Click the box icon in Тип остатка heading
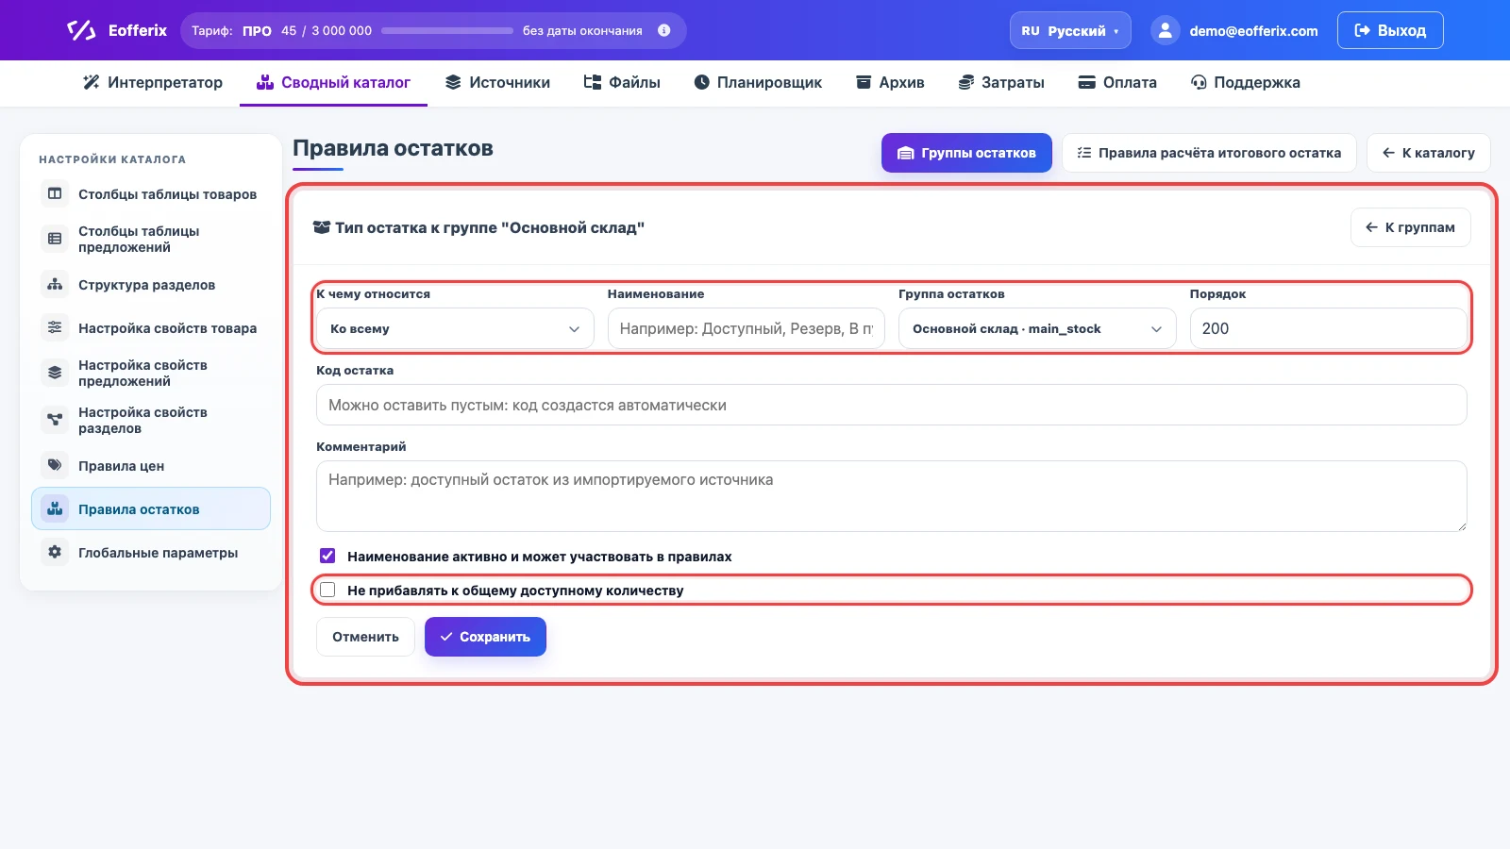This screenshot has width=1510, height=849. [322, 227]
